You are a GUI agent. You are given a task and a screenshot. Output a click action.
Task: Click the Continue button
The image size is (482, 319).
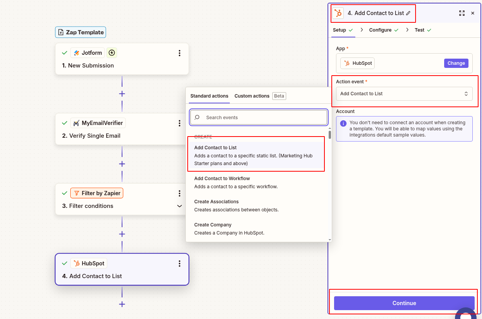(404, 303)
